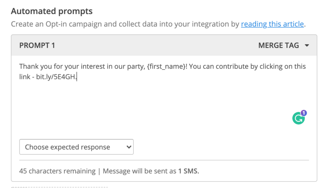The image size is (335, 188).
Task: Click the bit.ly/5E4GH link text in message
Action: pos(56,77)
